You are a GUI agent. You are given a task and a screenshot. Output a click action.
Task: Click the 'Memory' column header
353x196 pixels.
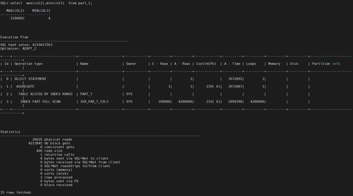click(274, 64)
